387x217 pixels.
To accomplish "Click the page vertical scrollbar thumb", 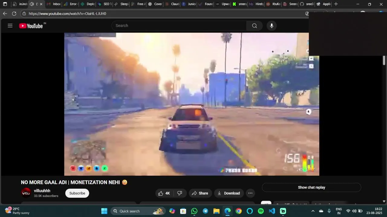I will click(x=384, y=60).
